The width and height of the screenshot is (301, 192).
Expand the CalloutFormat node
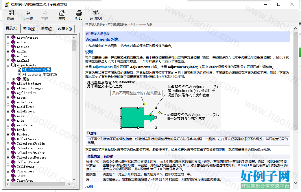point(8,162)
